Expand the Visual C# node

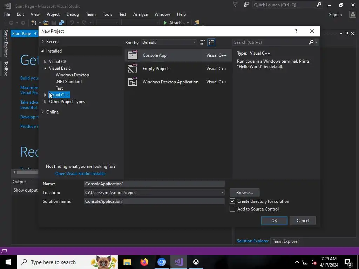click(45, 62)
